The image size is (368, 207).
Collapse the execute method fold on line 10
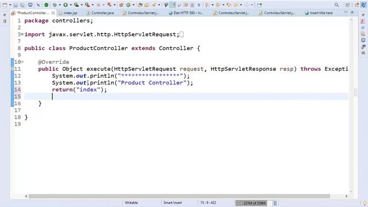[x=22, y=62]
